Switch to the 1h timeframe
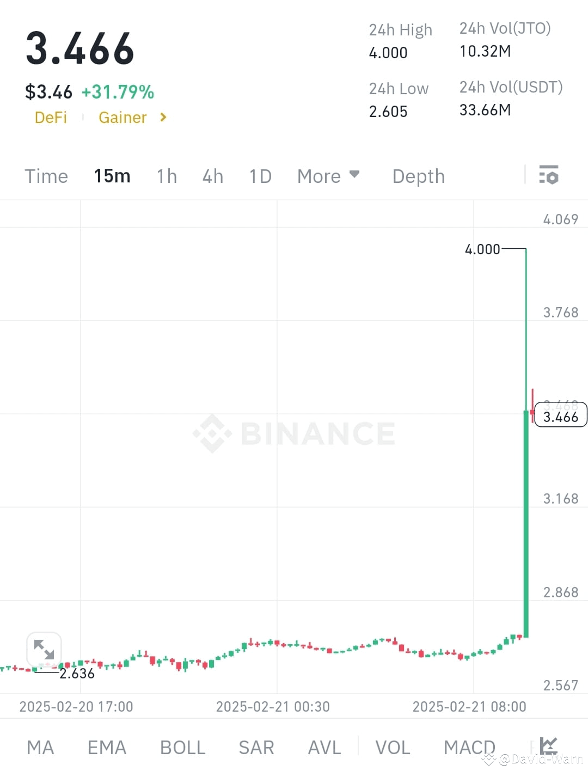The image size is (588, 771). point(166,176)
